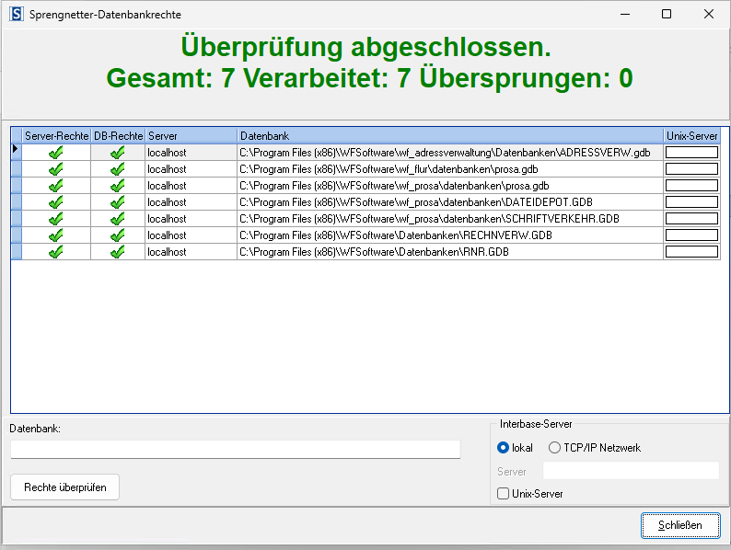Viewport: 731px width, 550px height.
Task: Select the wf_prosa prosa.gdb database path cell
Action: click(449, 186)
